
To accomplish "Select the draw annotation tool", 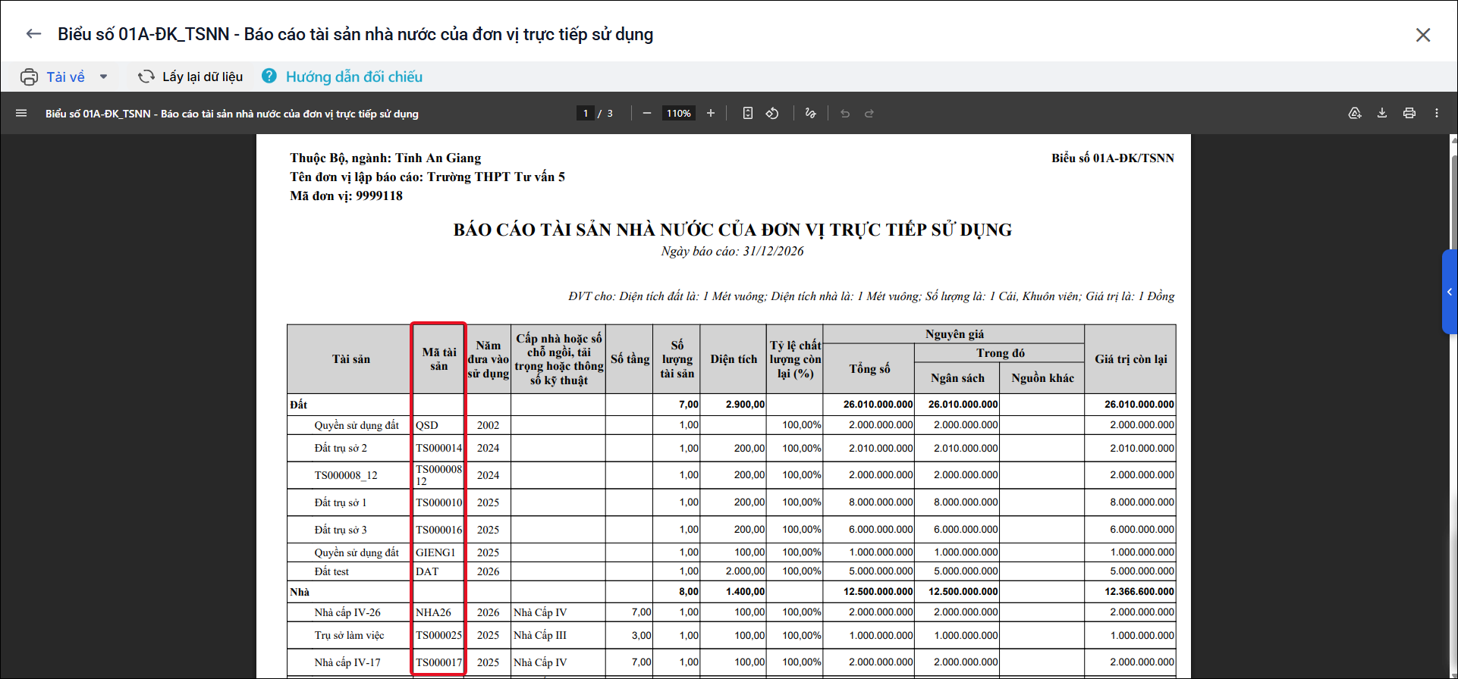I will coord(810,113).
